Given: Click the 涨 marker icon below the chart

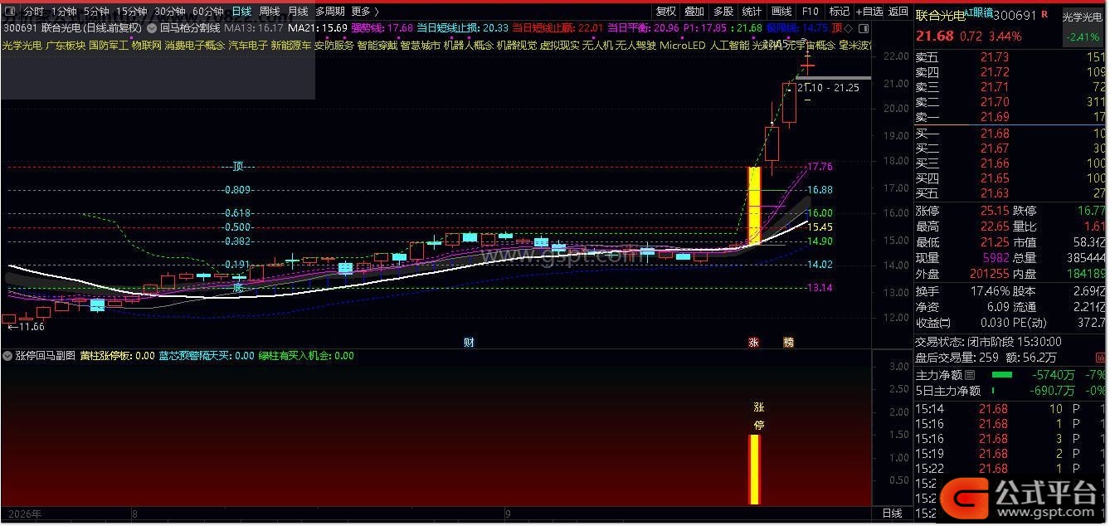Looking at the screenshot, I should [753, 342].
